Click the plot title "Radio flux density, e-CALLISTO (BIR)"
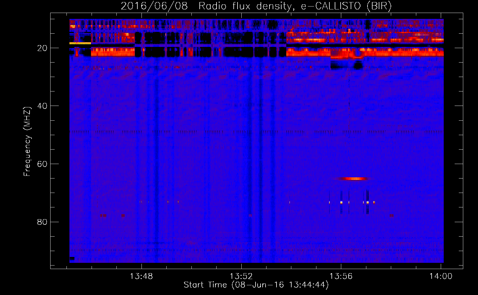The width and height of the screenshot is (478, 295). 295,6
